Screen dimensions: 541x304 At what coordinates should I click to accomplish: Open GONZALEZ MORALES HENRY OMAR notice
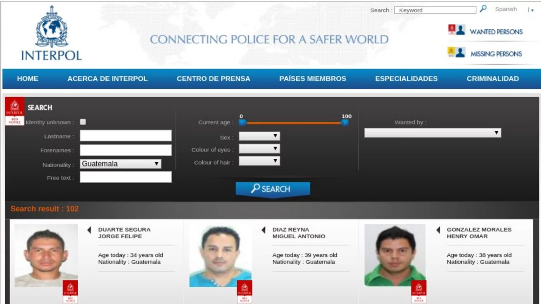(479, 233)
